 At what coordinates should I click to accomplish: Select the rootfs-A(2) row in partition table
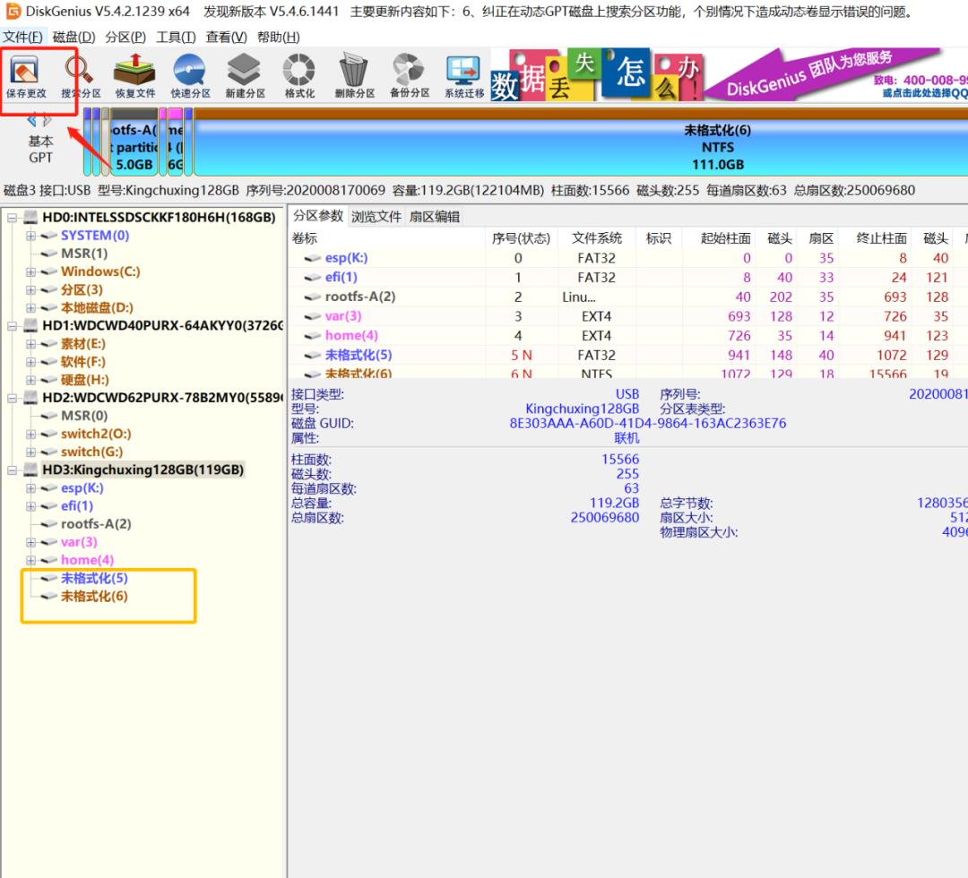[x=359, y=297]
